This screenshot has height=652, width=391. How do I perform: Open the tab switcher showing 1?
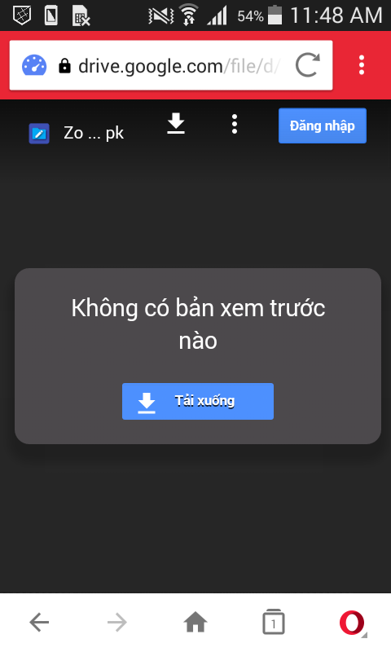pyautogui.click(x=274, y=622)
